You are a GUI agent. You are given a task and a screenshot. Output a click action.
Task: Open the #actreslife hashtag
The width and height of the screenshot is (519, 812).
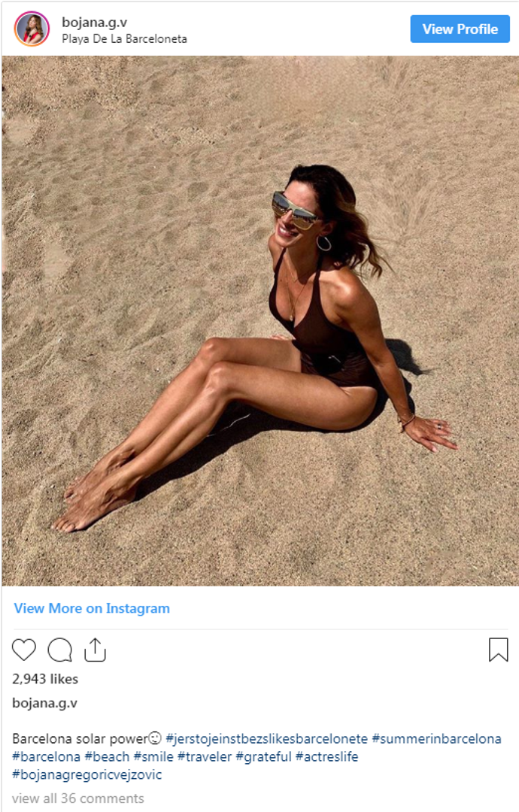(327, 756)
